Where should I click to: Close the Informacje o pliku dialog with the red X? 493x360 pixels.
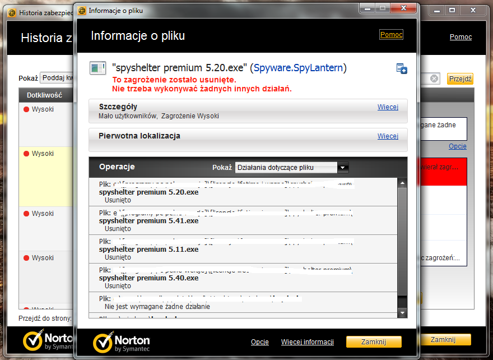tap(403, 8)
